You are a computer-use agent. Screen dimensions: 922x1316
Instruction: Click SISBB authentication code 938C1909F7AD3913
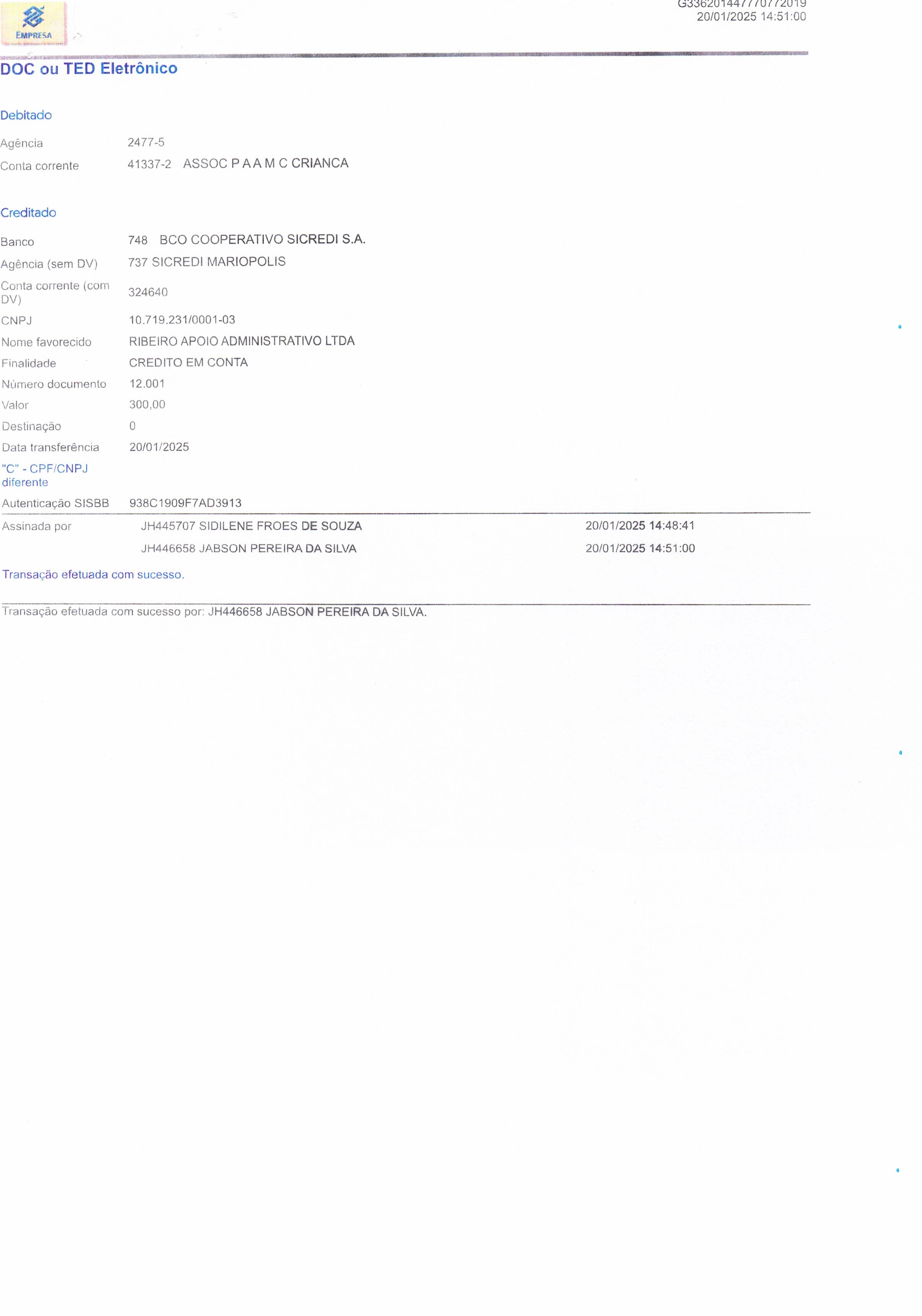point(185,503)
